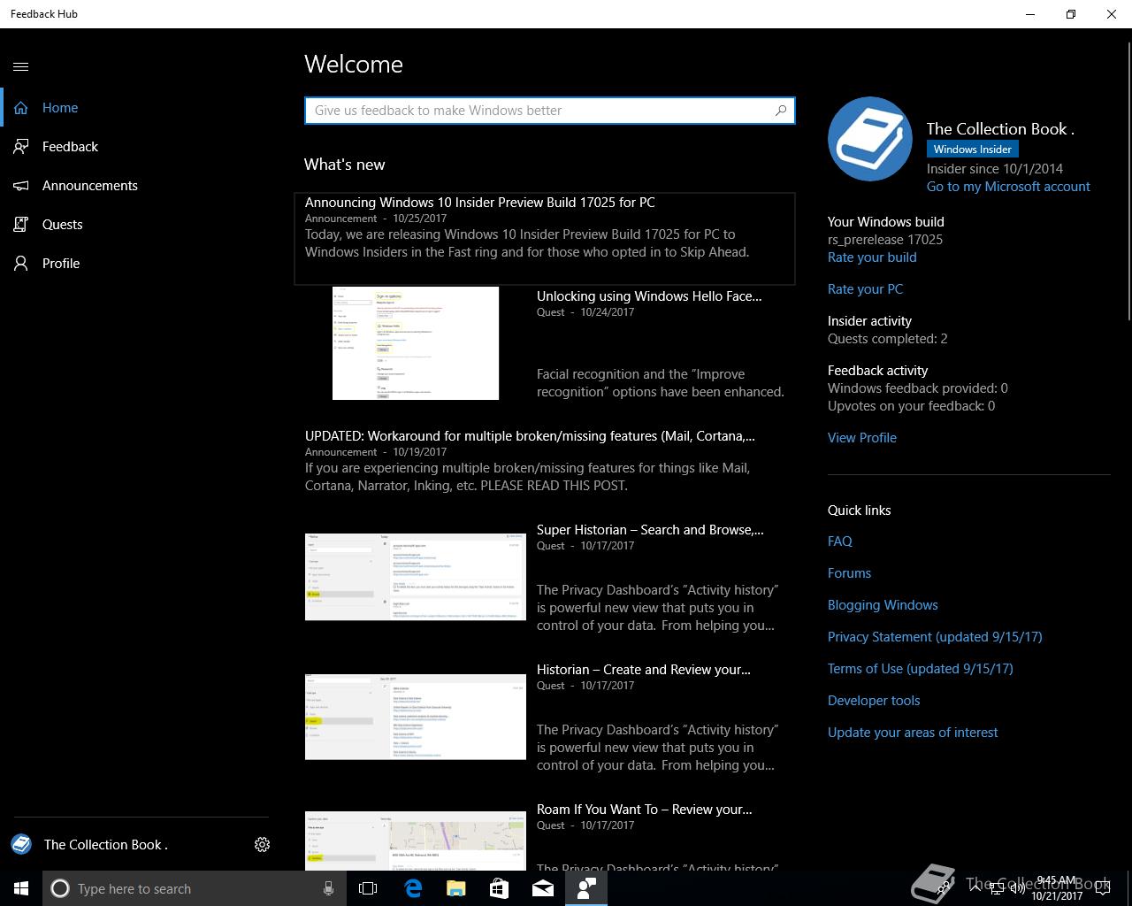Open 'Roam If You Want To' quest title
Viewport: 1132px width, 906px height.
[645, 810]
